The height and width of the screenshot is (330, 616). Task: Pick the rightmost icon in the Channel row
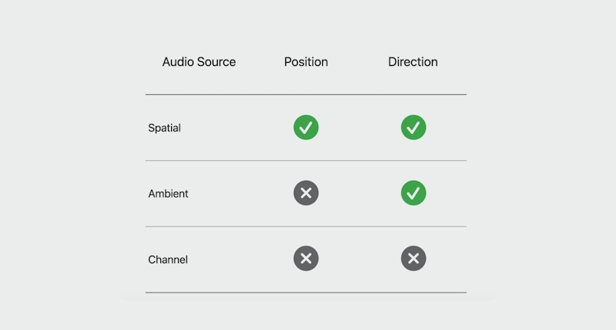(413, 258)
